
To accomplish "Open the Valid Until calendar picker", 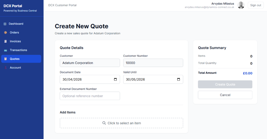I will 179,79.
